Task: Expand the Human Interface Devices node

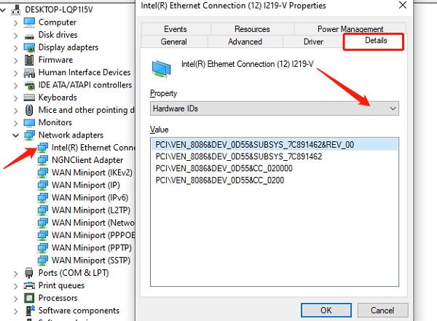Action: (x=15, y=73)
